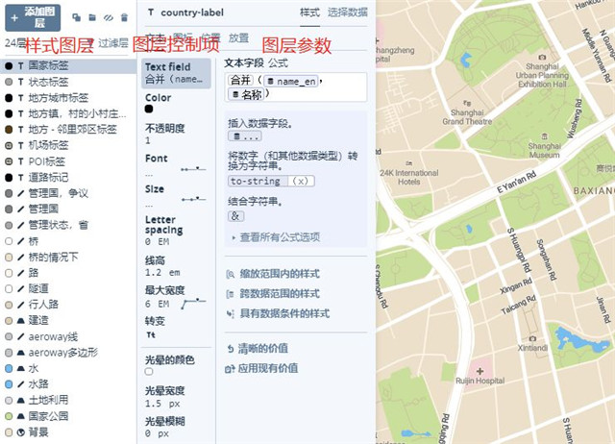Screen dimensions: 615x444
Task: Click the & concatenate strings button
Action: pos(236,216)
